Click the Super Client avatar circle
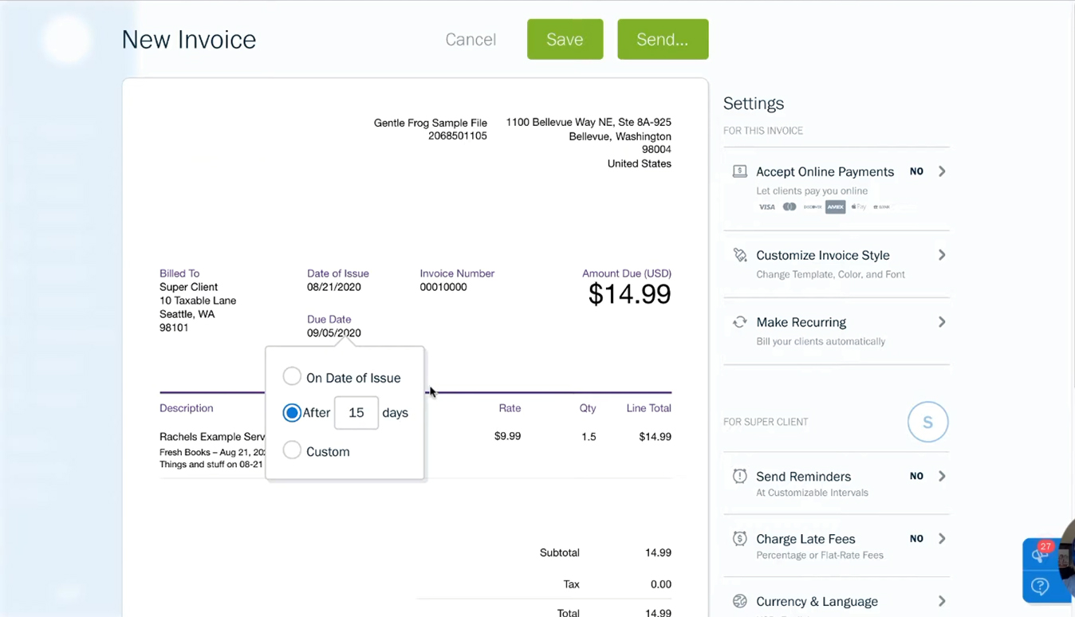 point(927,422)
